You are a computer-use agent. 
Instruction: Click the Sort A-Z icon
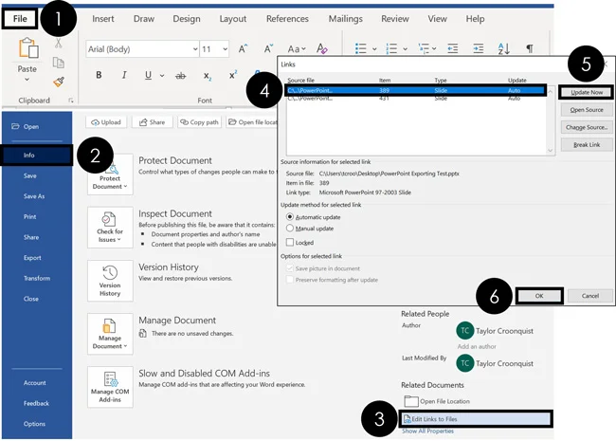(x=503, y=48)
